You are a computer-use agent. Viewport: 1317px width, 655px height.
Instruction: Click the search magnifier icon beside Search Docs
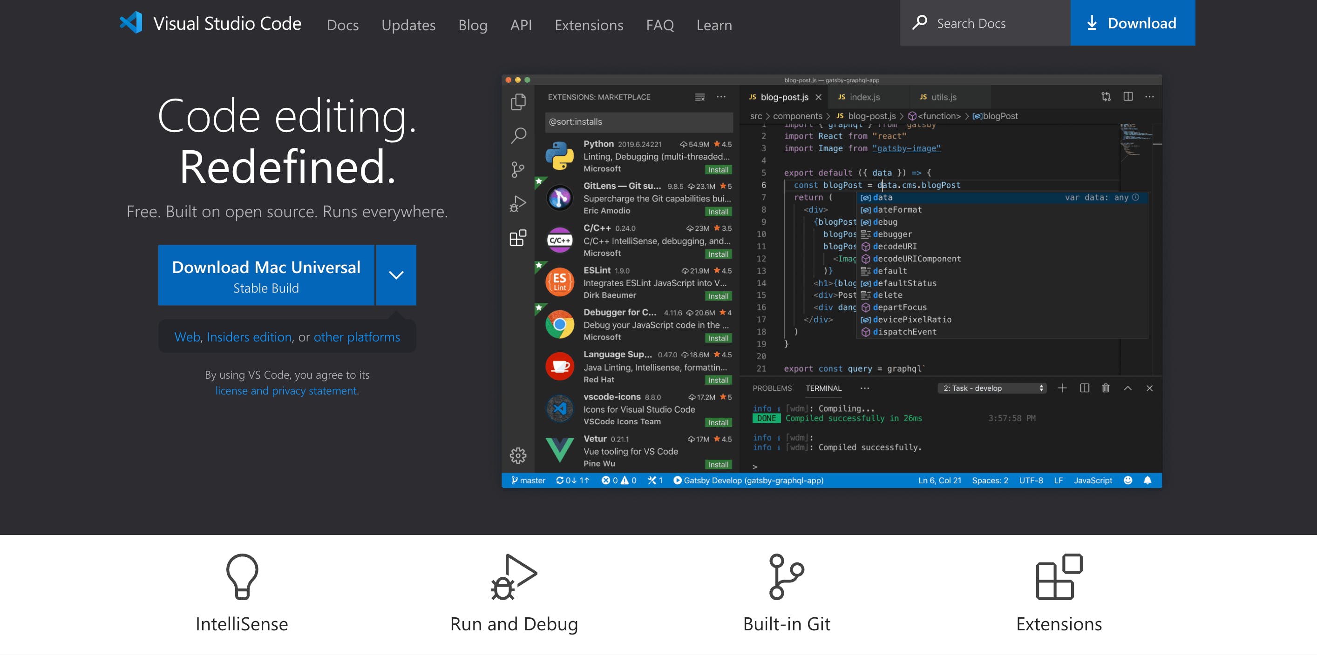[x=919, y=23]
